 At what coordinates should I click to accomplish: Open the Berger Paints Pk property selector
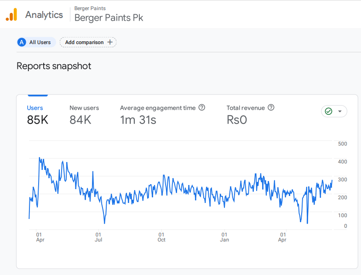coord(109,18)
